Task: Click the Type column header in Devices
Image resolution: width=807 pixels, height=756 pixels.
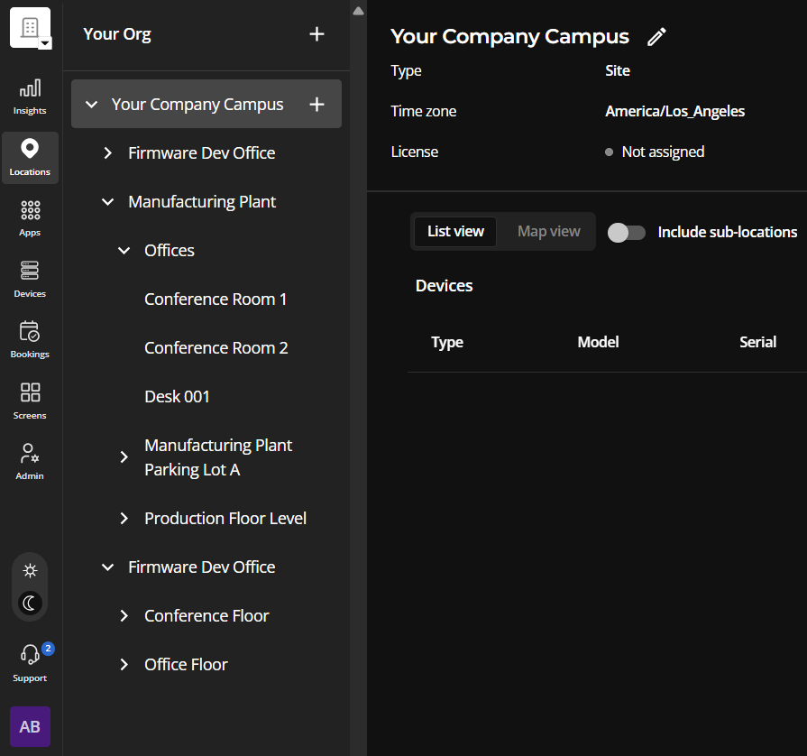Action: pyautogui.click(x=446, y=342)
